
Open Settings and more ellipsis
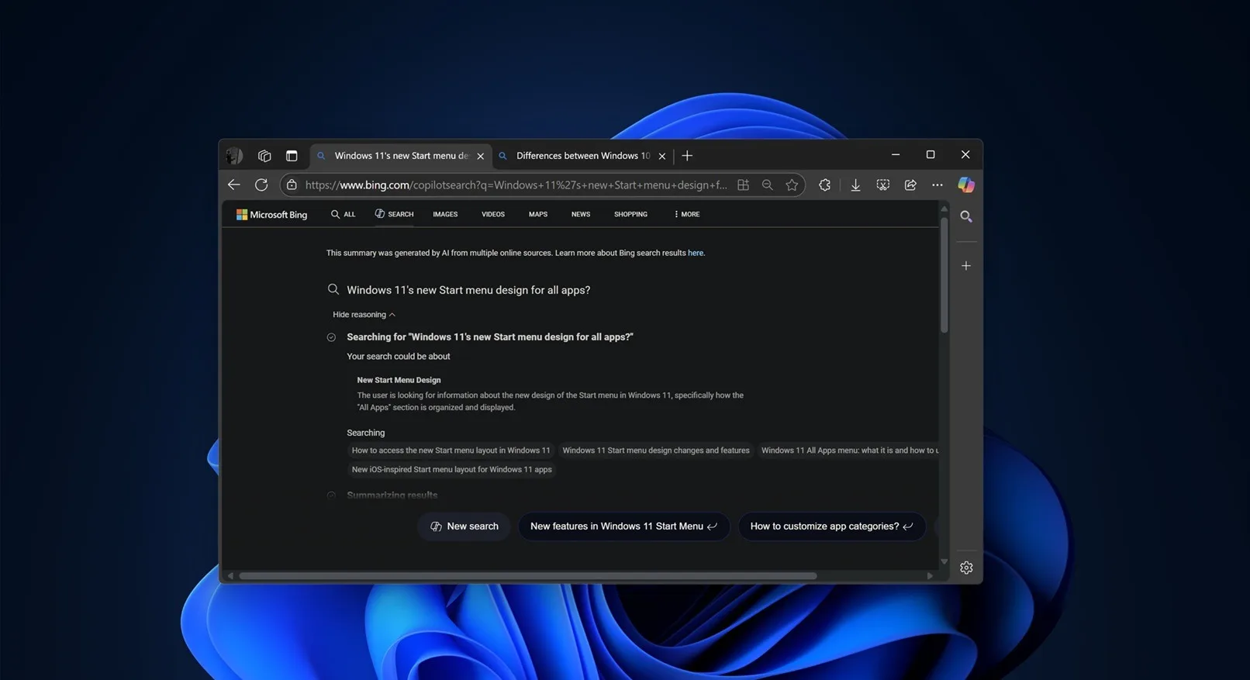pyautogui.click(x=937, y=185)
